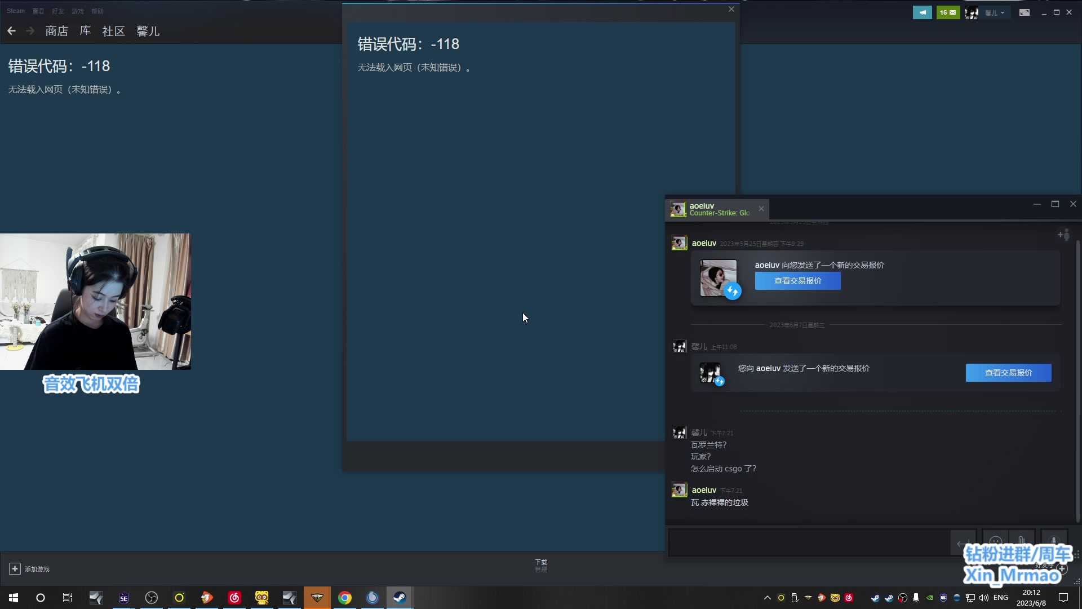
Task: Select message text 瓦 赤裸裸的垃圾
Action: [720, 502]
